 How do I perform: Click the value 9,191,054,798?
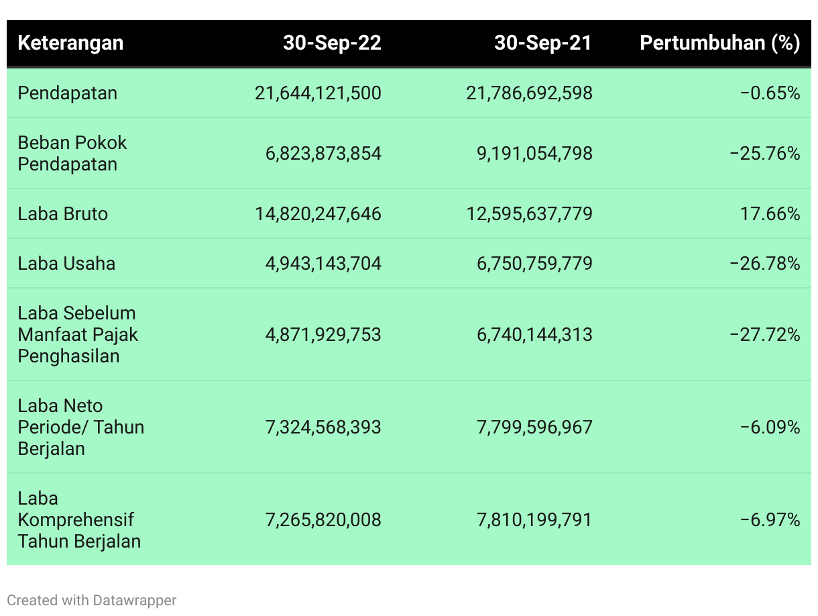click(x=535, y=153)
